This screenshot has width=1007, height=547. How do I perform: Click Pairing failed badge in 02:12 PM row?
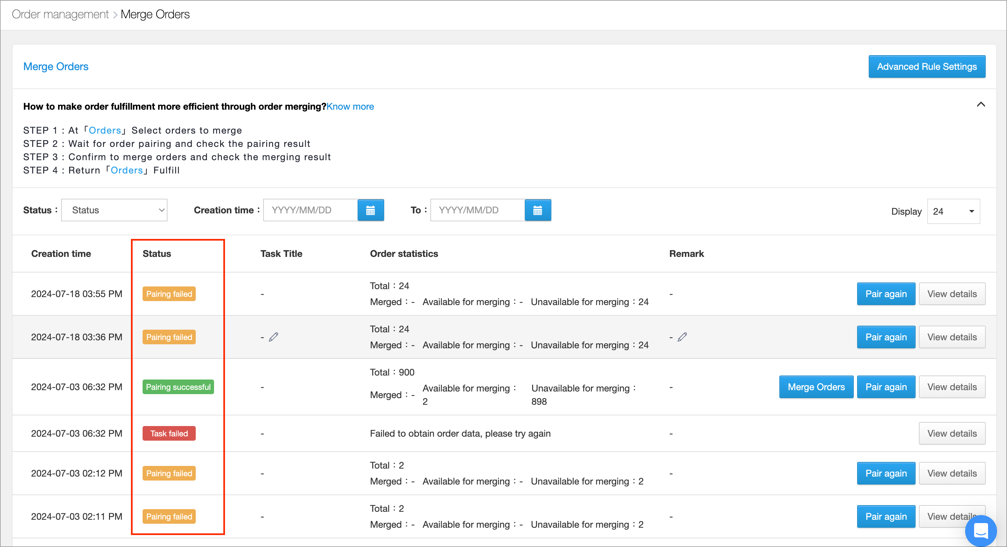pos(169,473)
